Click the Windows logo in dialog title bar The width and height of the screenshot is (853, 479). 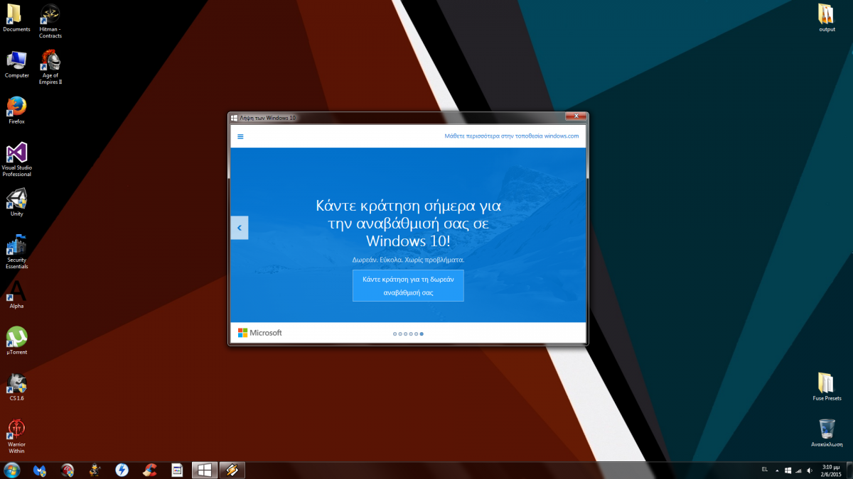(234, 118)
